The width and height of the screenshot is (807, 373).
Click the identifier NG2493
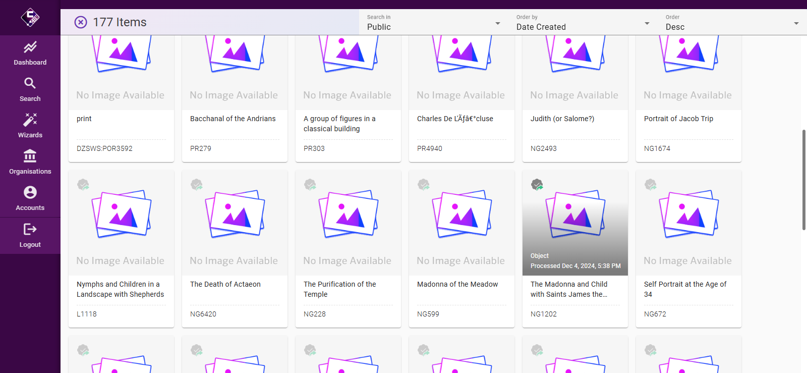[544, 148]
